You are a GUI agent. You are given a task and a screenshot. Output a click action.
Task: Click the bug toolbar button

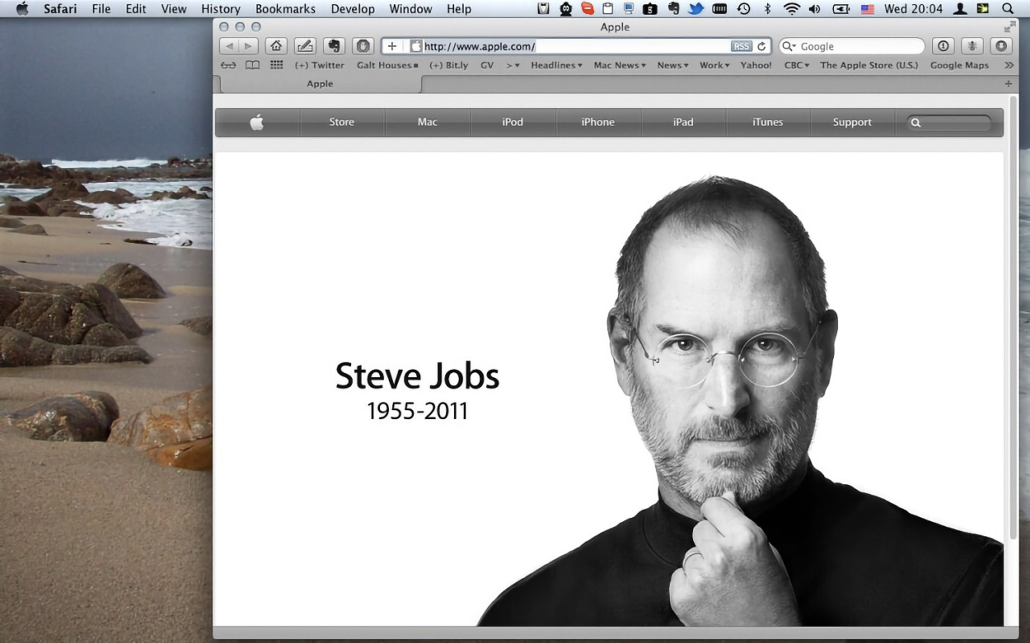click(x=972, y=46)
